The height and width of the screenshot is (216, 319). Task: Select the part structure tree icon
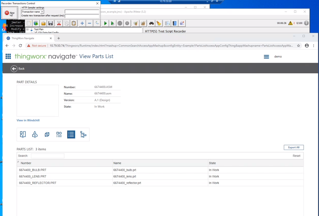coord(83,134)
